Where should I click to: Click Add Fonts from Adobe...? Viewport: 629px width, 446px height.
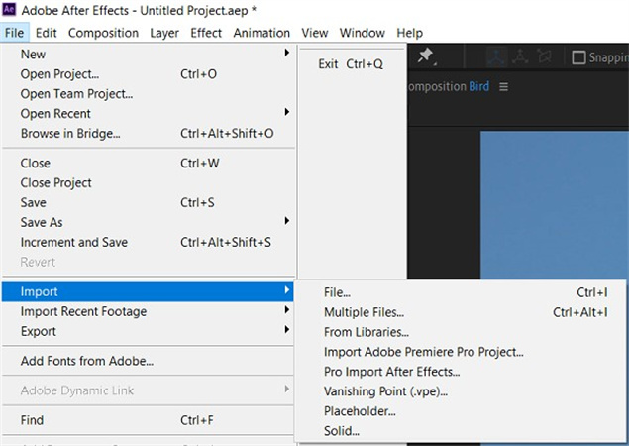(x=86, y=361)
